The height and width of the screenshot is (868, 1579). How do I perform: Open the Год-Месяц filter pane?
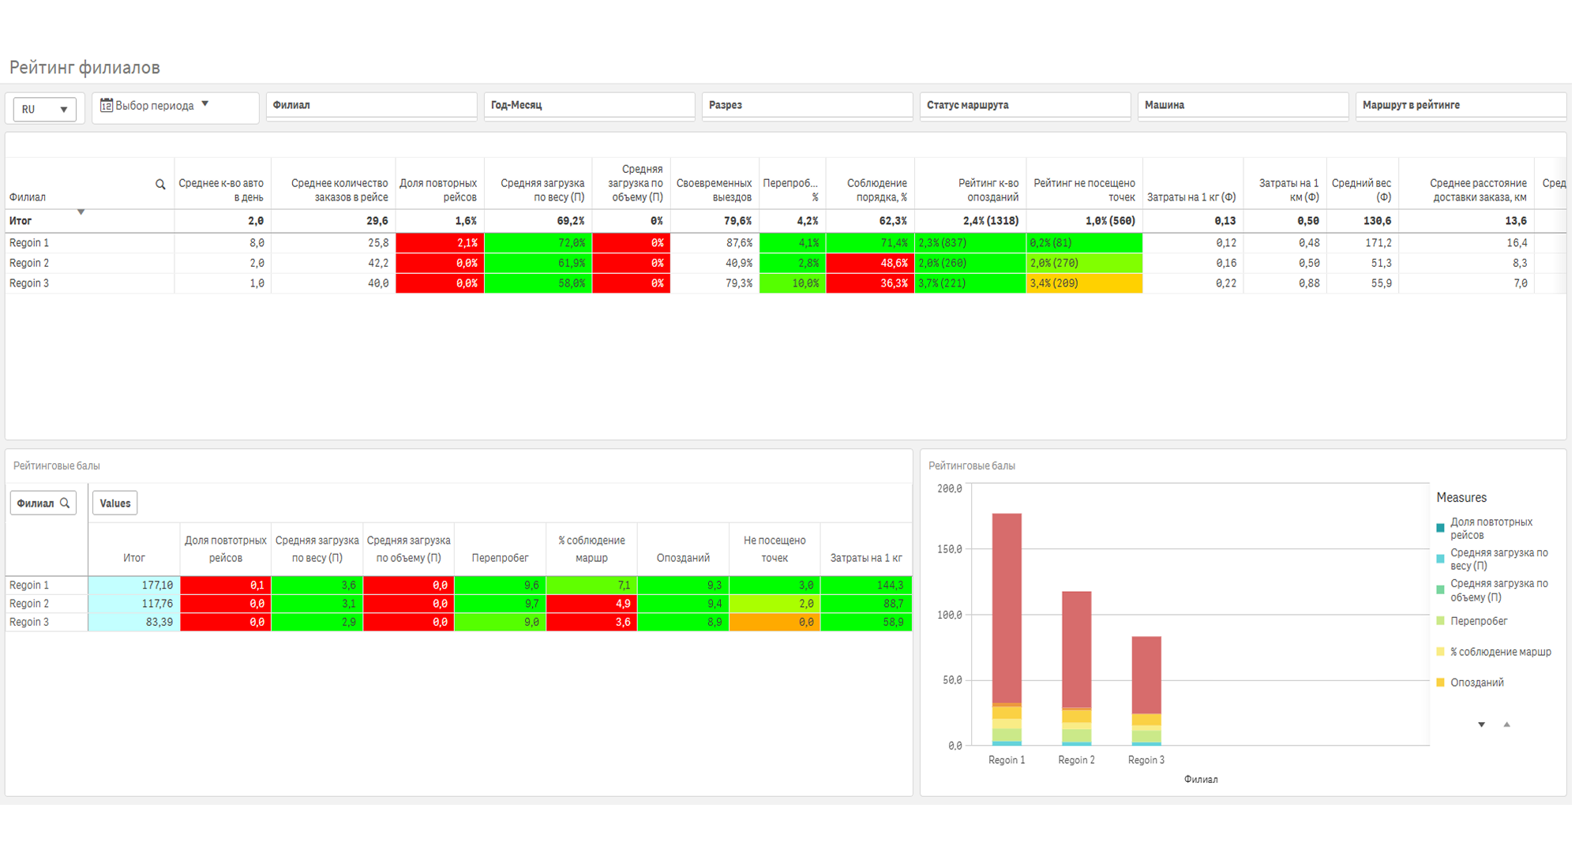(589, 106)
